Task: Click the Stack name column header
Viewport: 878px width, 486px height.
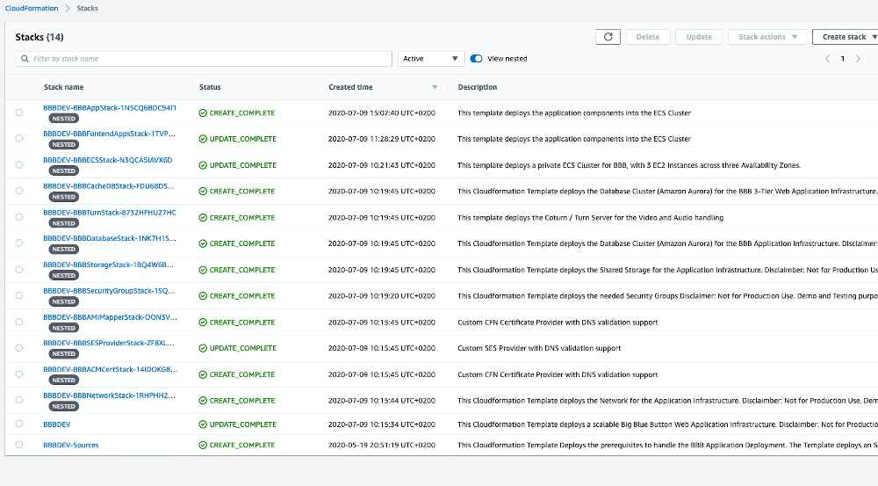Action: (64, 88)
